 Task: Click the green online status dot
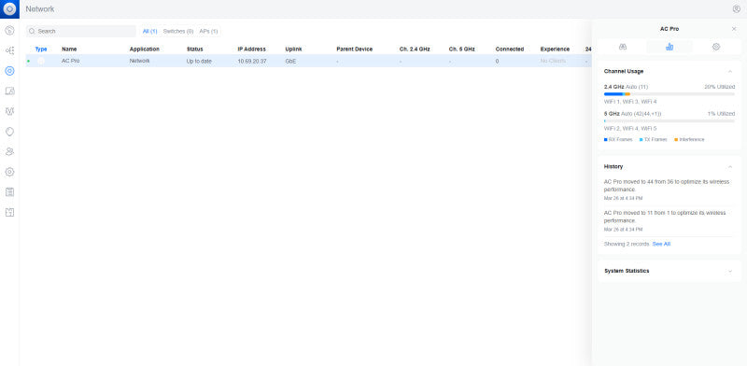point(28,61)
